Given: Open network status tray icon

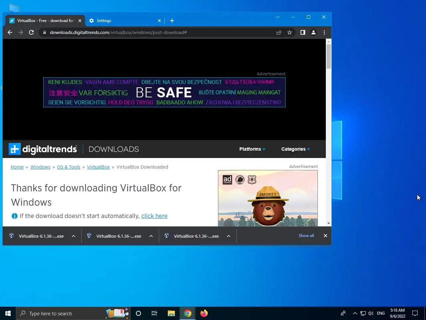Looking at the screenshot, I should pos(363,313).
